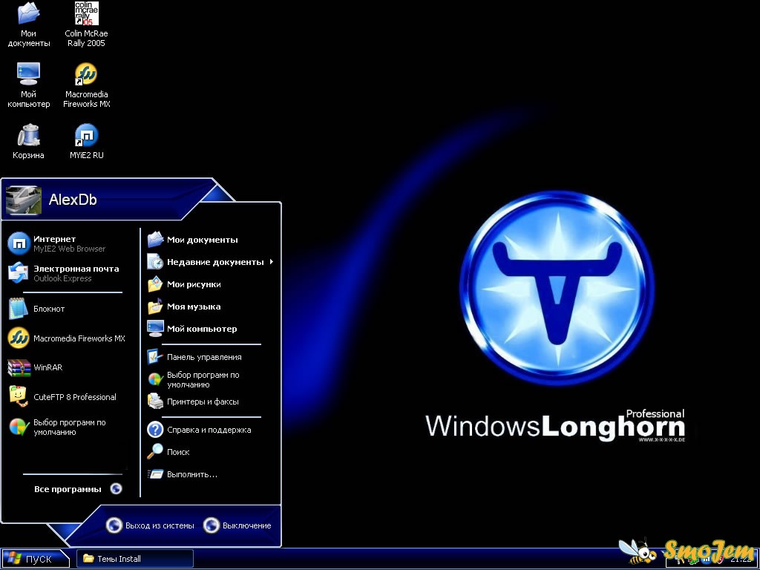Open Colin McRae Rally 2005 desktop shortcut

(x=86, y=24)
